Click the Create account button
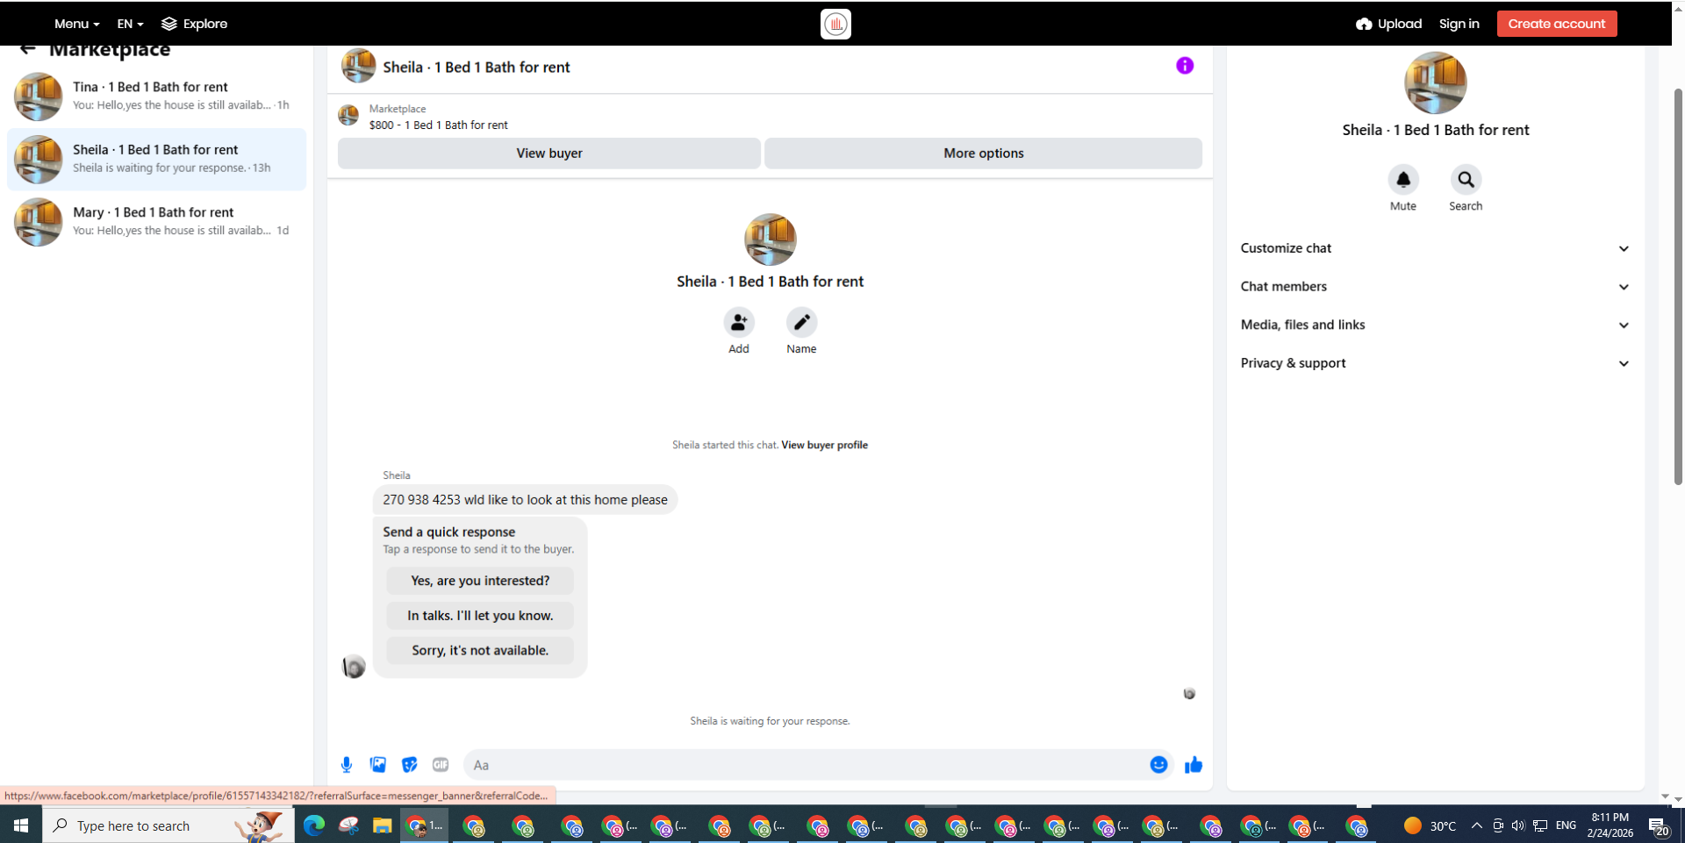This screenshot has width=1685, height=843. click(x=1557, y=24)
